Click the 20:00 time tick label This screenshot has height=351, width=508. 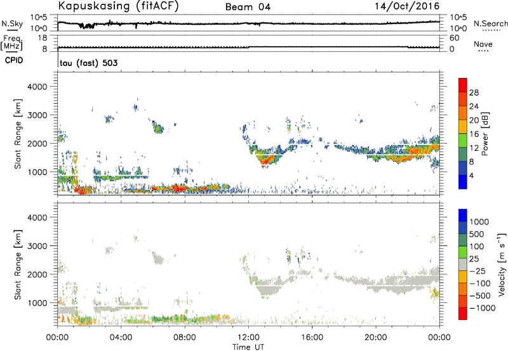pyautogui.click(x=376, y=338)
